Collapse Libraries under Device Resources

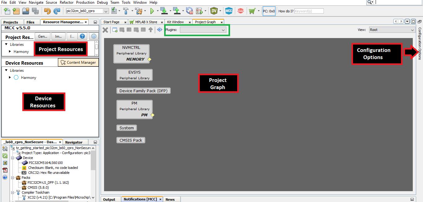coord(6,70)
